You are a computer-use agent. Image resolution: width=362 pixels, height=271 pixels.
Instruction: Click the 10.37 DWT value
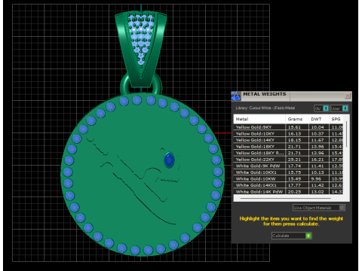(x=318, y=134)
